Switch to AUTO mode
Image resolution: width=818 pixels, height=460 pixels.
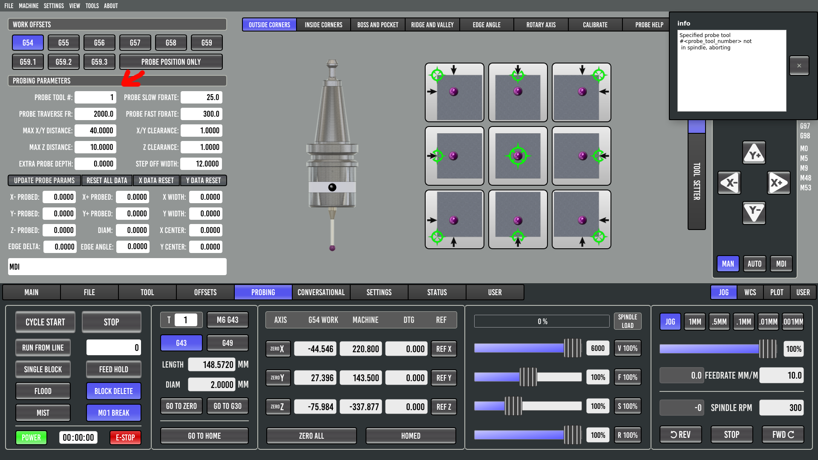pos(755,264)
